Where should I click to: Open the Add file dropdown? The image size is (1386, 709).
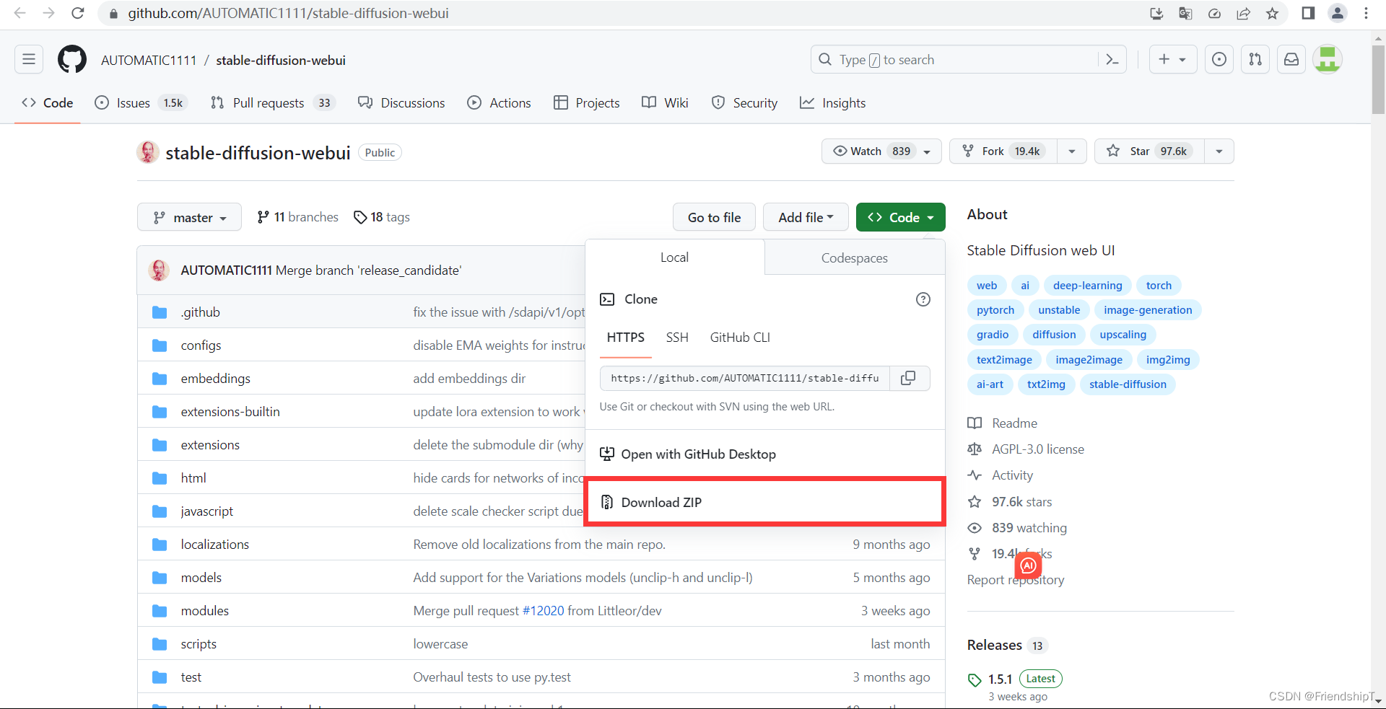pyautogui.click(x=806, y=217)
